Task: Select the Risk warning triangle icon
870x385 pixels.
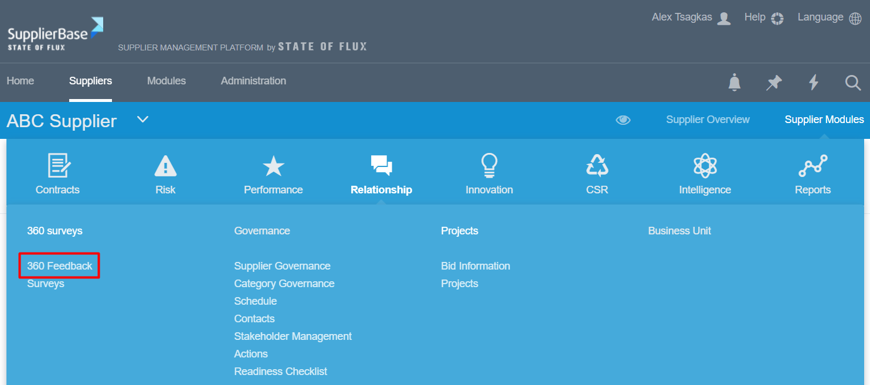Action: point(165,166)
